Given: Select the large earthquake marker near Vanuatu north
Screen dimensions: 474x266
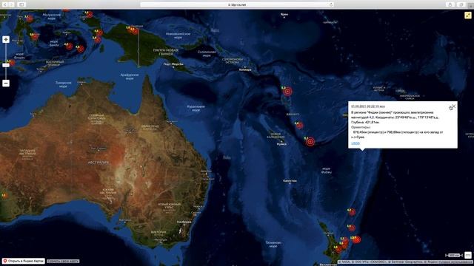Looking at the screenshot, I should coord(287,92).
